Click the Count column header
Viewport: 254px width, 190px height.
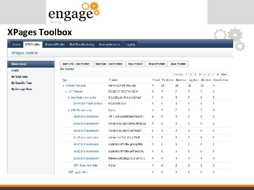pos(156,80)
